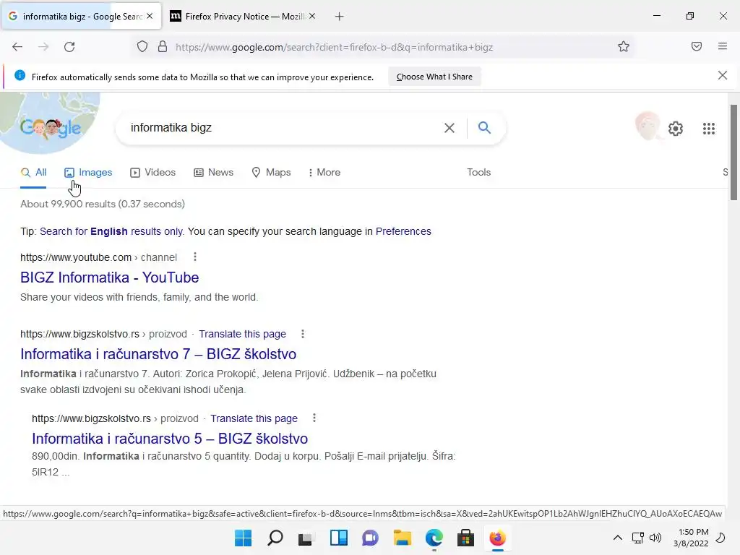This screenshot has width=740, height=555.
Task: Click Choose What I Share button
Action: click(x=434, y=77)
